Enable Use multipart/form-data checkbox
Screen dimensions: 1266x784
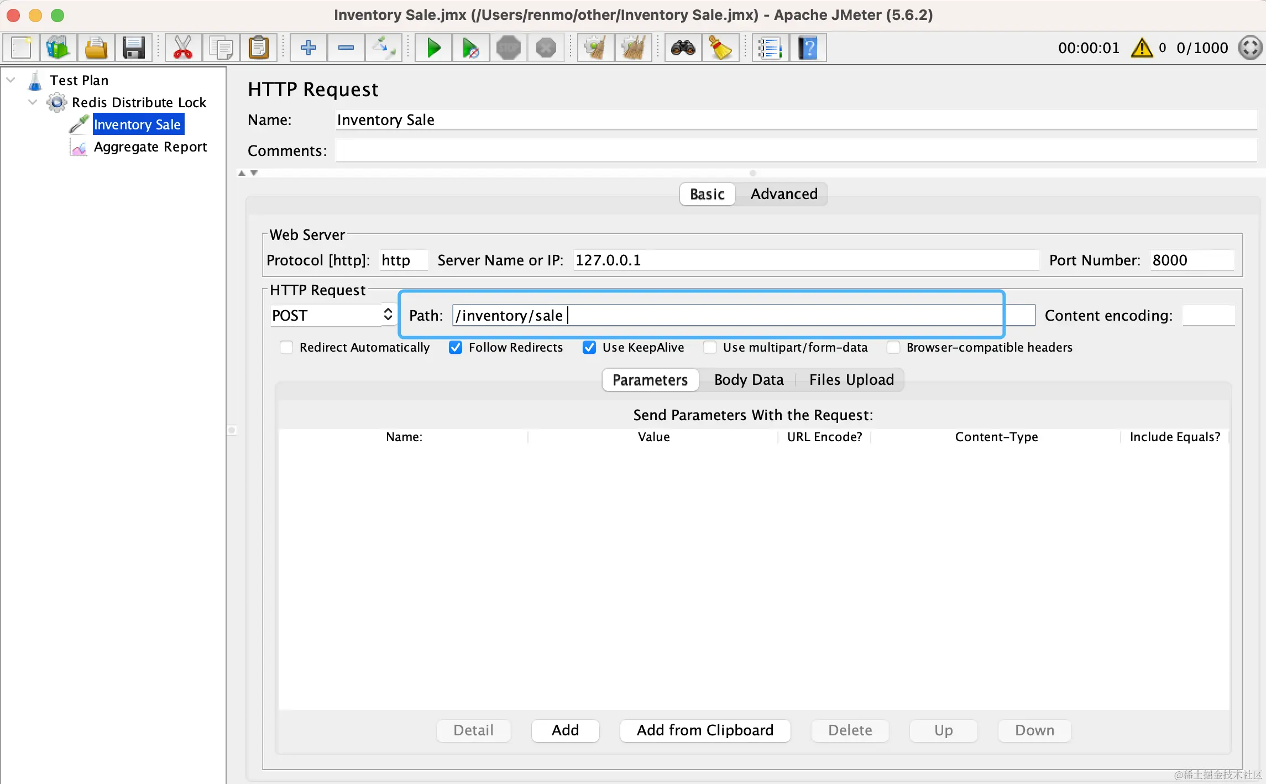pos(710,348)
